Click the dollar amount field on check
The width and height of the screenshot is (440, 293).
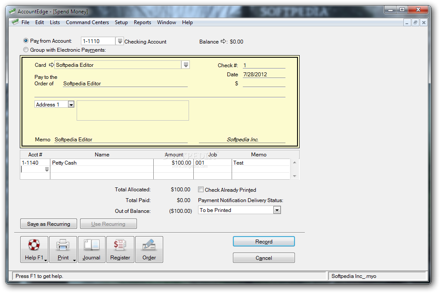264,84
